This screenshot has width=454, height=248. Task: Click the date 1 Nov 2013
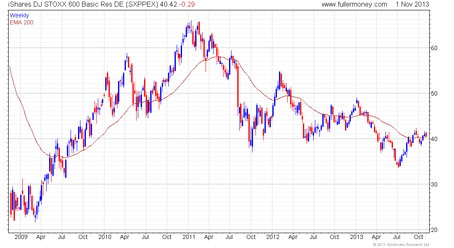click(x=412, y=5)
